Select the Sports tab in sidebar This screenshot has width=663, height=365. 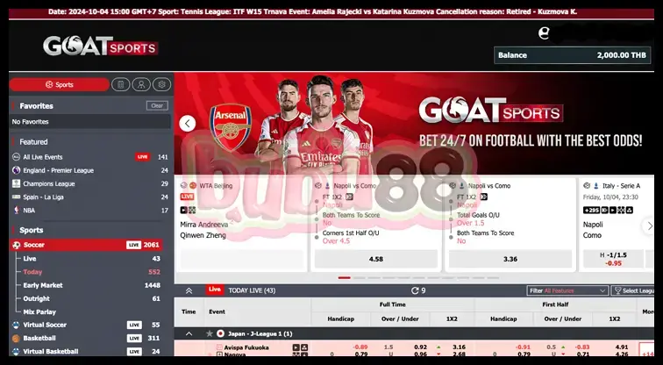point(60,84)
